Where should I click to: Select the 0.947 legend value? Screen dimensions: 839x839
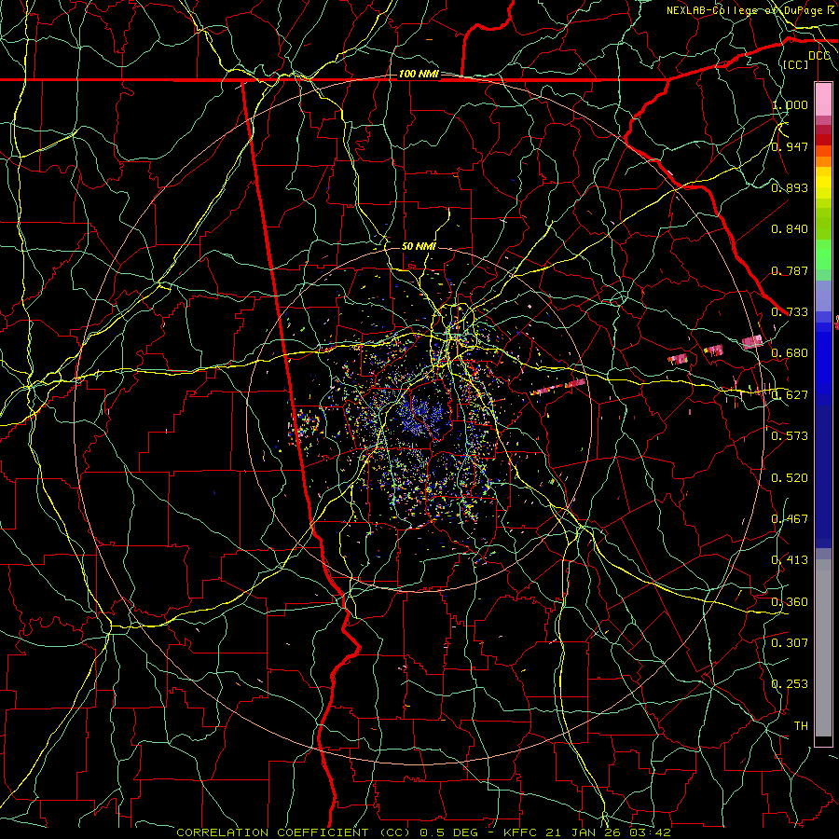click(x=790, y=146)
